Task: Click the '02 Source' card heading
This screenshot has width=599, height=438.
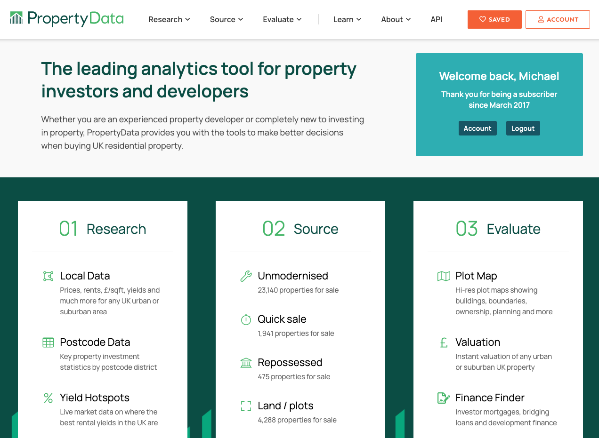Action: pyautogui.click(x=300, y=229)
